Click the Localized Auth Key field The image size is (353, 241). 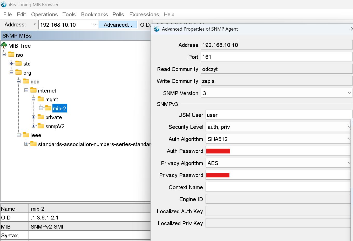click(x=278, y=211)
